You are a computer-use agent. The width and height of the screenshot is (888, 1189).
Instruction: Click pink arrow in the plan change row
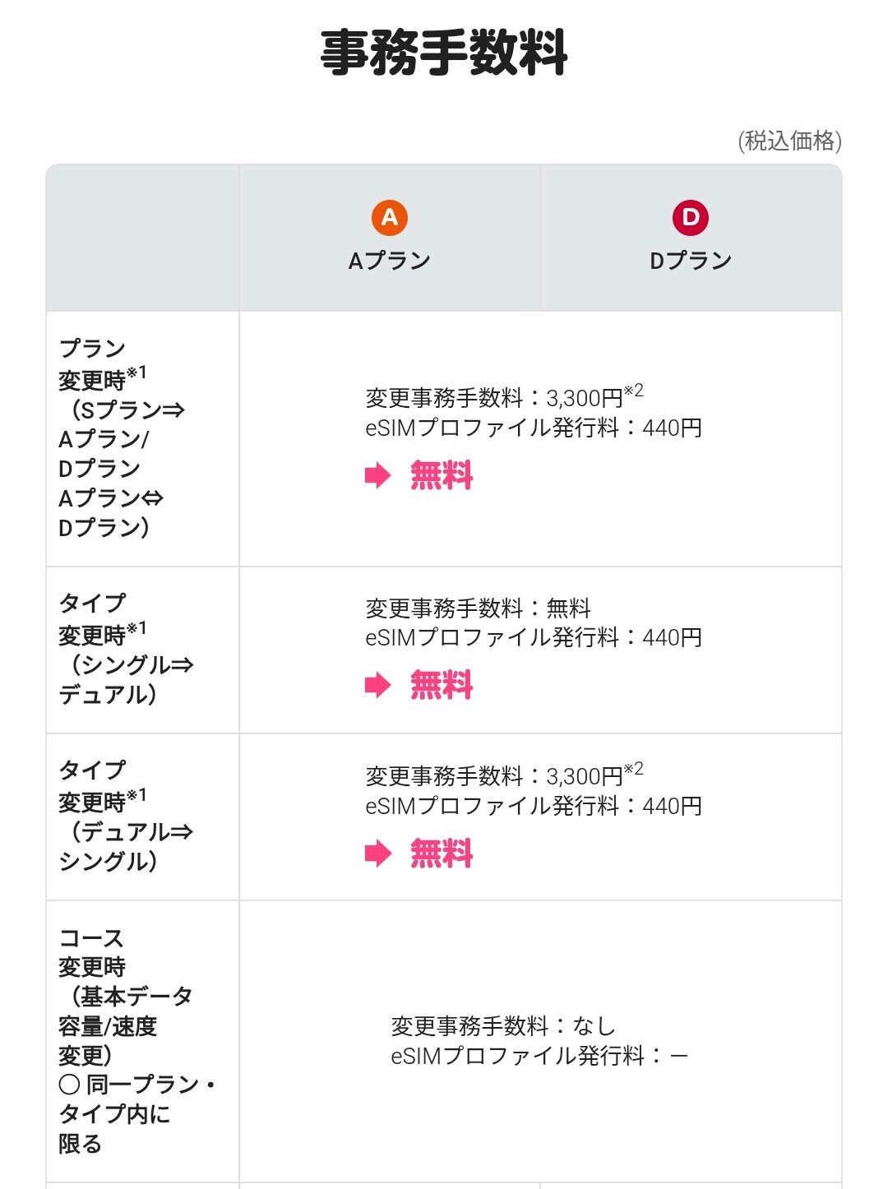click(377, 475)
